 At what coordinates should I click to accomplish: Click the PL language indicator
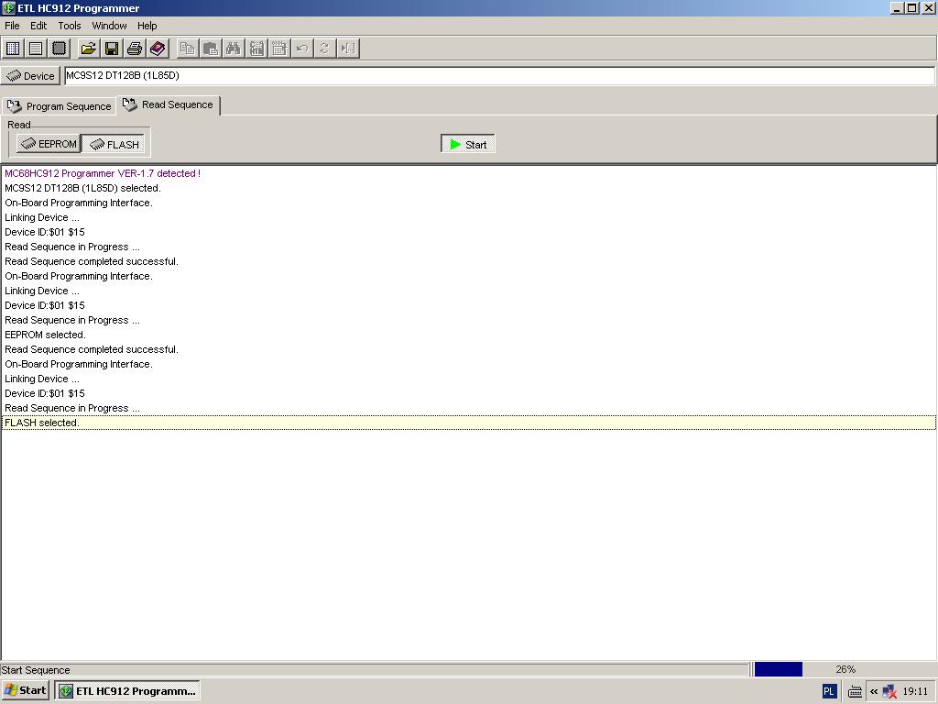coord(828,691)
